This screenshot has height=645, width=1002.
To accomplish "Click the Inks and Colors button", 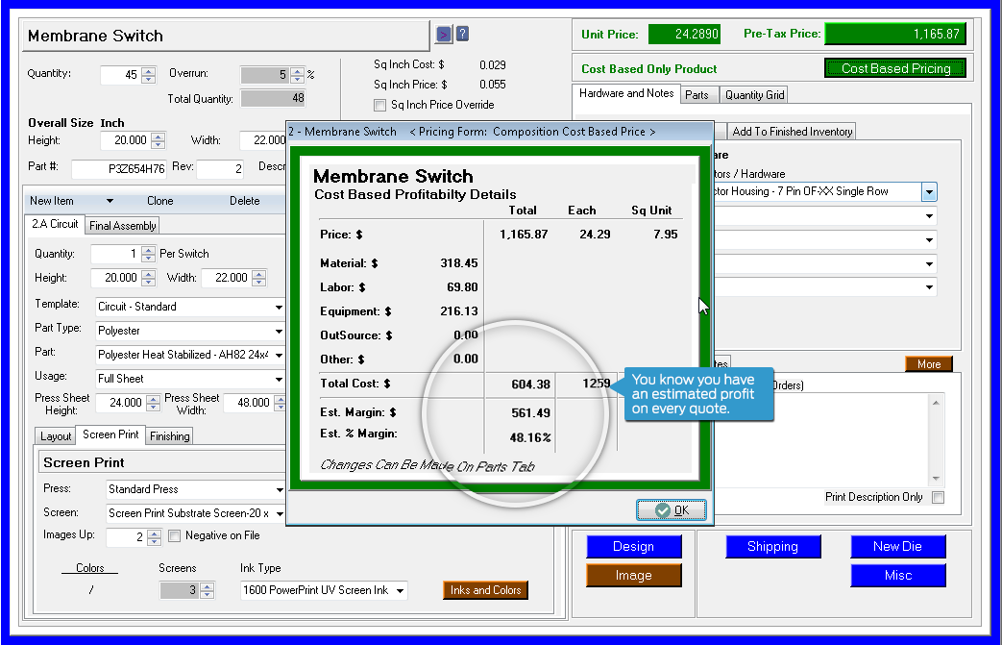I will [485, 590].
